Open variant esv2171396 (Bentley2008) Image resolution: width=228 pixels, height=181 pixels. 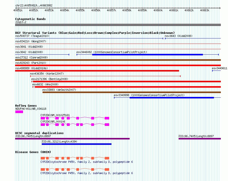(50, 79)
